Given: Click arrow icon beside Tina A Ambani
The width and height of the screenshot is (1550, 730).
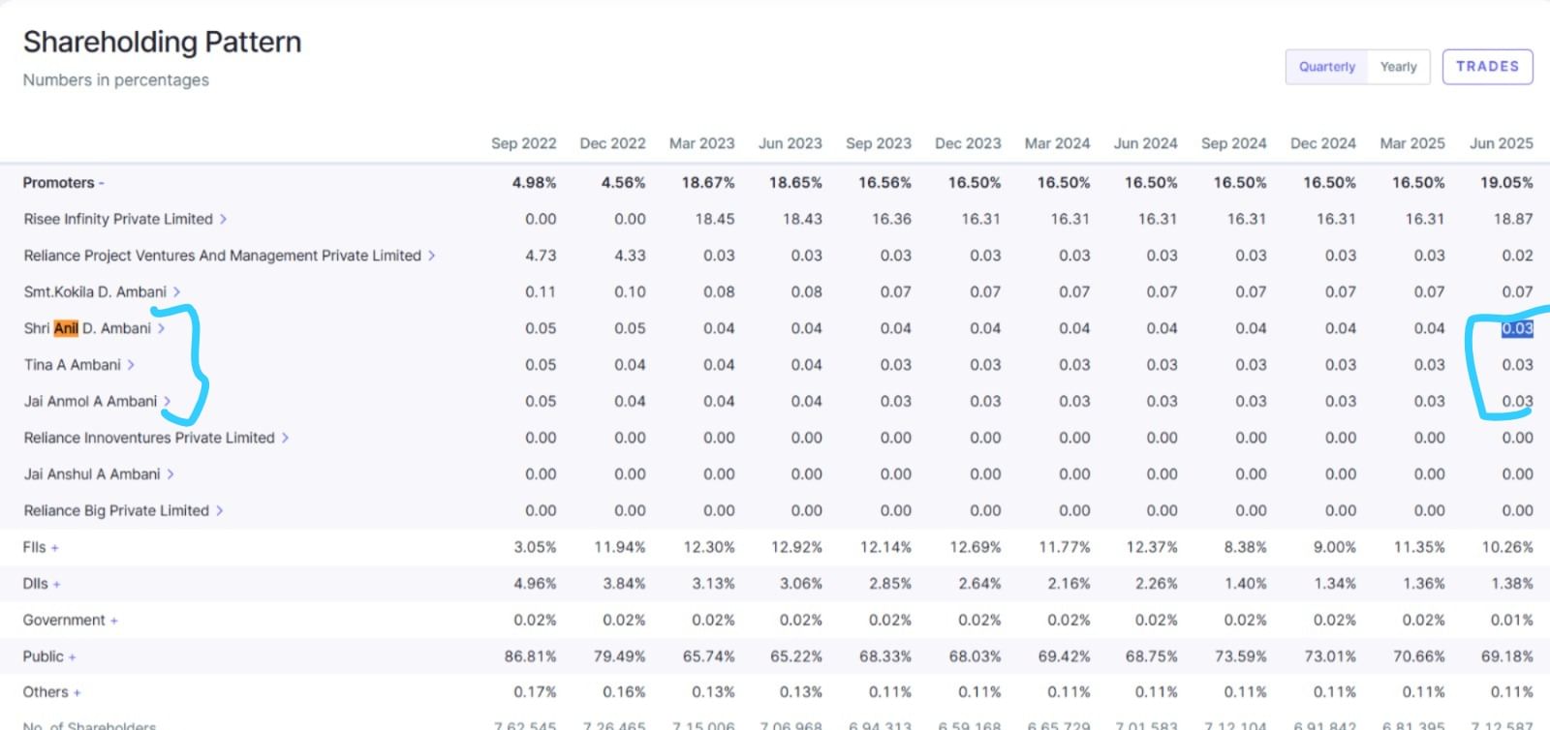Looking at the screenshot, I should point(131,365).
